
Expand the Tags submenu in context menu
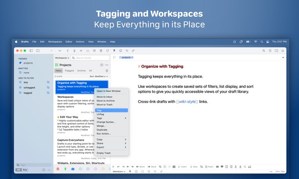111,118
